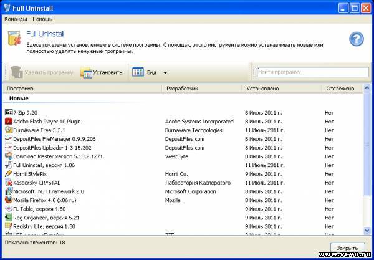Click the vertical scrollbar thumb

367,144
